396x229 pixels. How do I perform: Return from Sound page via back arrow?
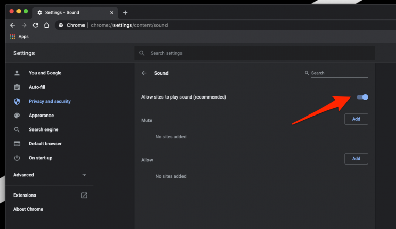tap(144, 73)
